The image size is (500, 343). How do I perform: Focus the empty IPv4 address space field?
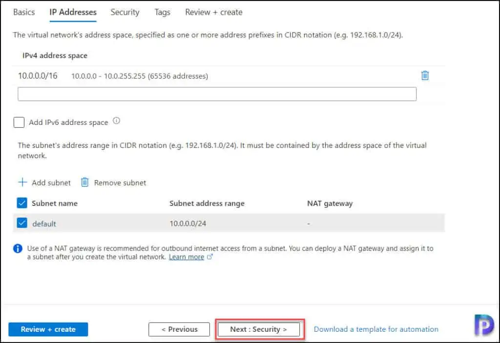point(217,94)
